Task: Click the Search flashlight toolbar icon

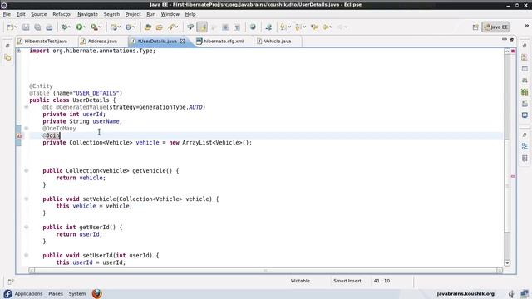Action: 171,27
